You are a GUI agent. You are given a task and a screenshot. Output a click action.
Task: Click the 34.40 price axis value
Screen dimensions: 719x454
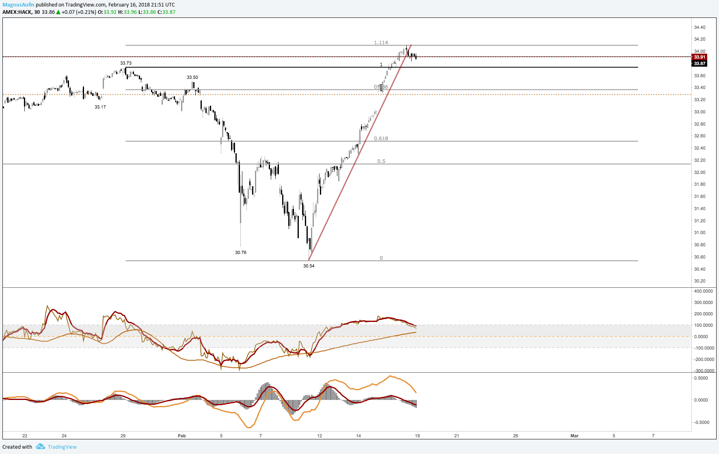700,27
